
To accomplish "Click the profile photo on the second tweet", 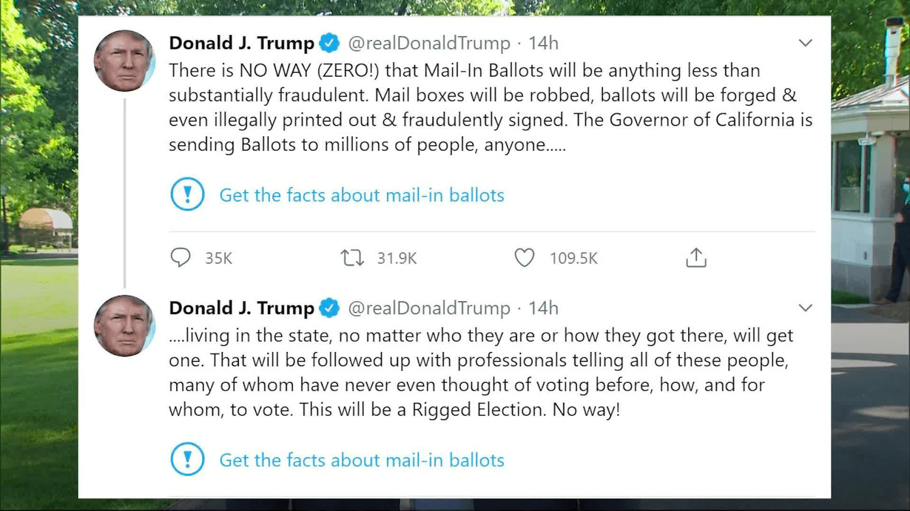I will pyautogui.click(x=125, y=326).
